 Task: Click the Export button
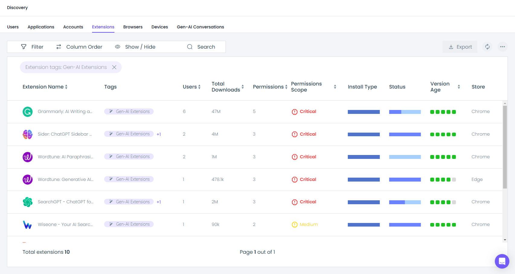[x=460, y=47]
